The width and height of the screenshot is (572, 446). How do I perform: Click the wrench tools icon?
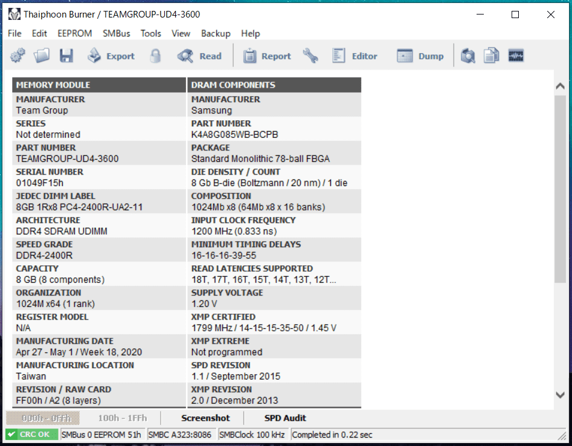(x=310, y=56)
